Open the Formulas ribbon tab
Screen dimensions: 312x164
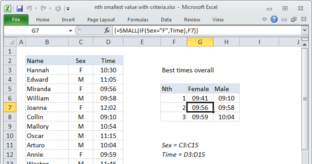pos(138,20)
